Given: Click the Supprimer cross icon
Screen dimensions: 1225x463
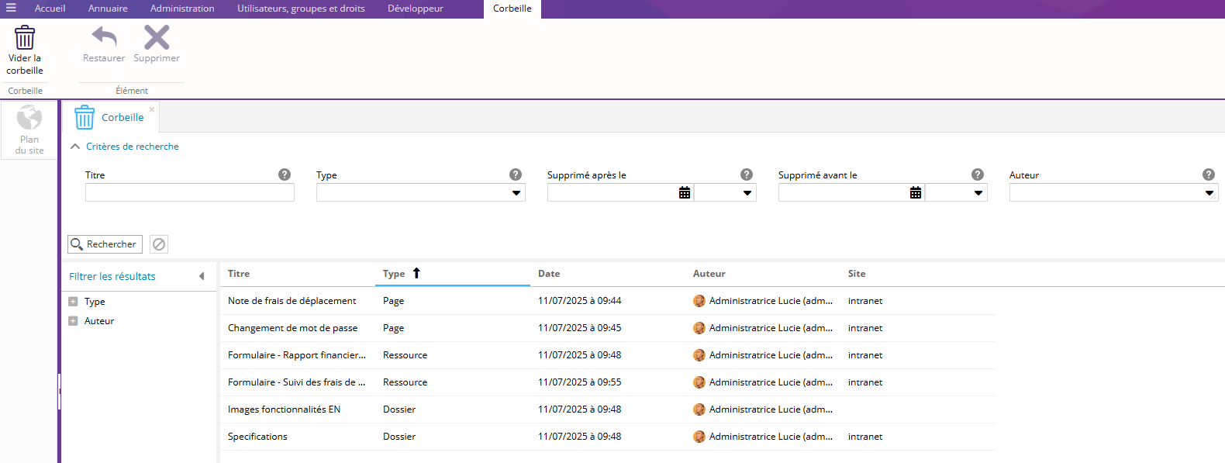Looking at the screenshot, I should tap(157, 37).
